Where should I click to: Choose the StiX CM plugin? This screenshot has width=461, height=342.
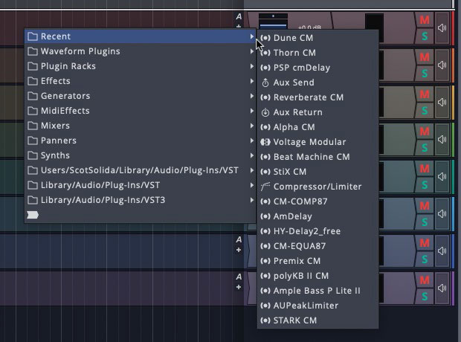pyautogui.click(x=317, y=172)
